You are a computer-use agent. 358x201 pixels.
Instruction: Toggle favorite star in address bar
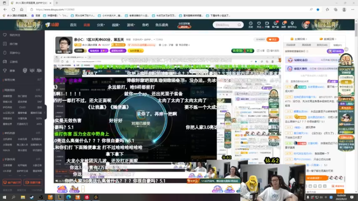(x=318, y=9)
